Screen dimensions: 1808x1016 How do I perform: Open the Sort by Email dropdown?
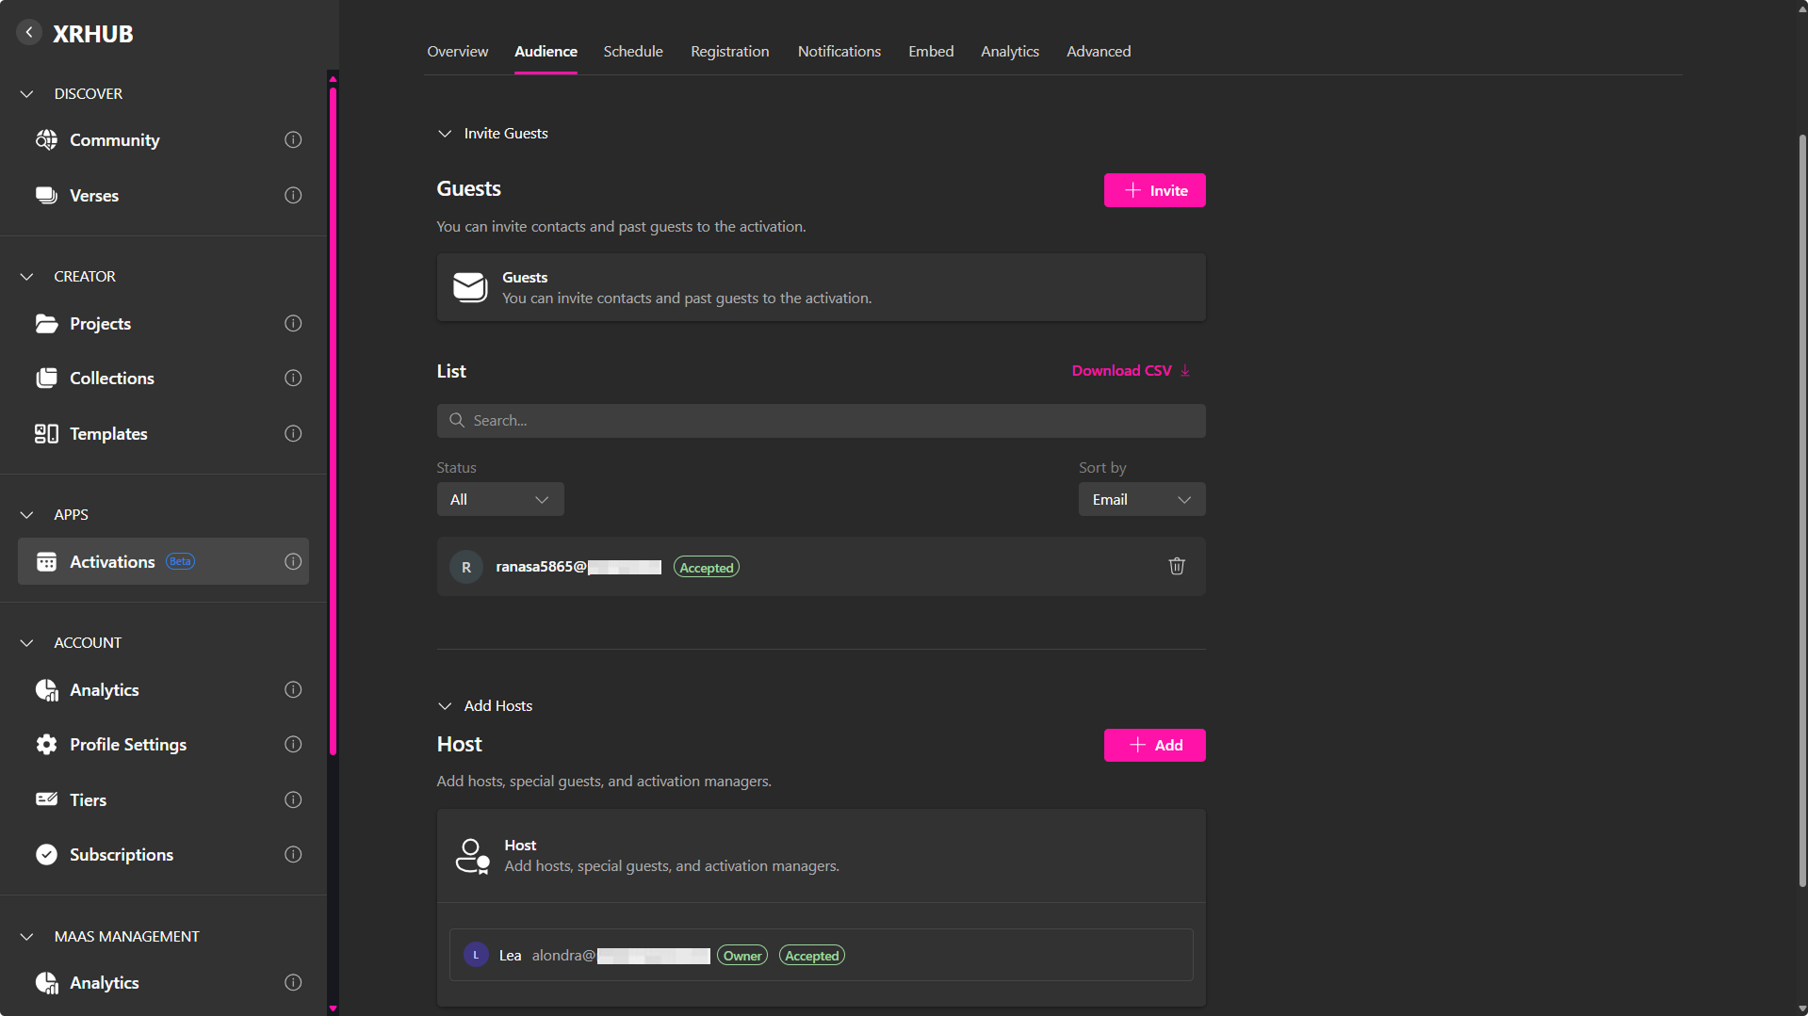pyautogui.click(x=1141, y=500)
